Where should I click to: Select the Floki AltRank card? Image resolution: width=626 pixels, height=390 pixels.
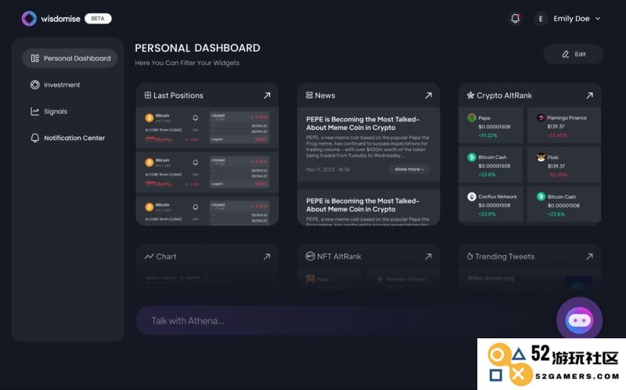(x=563, y=164)
